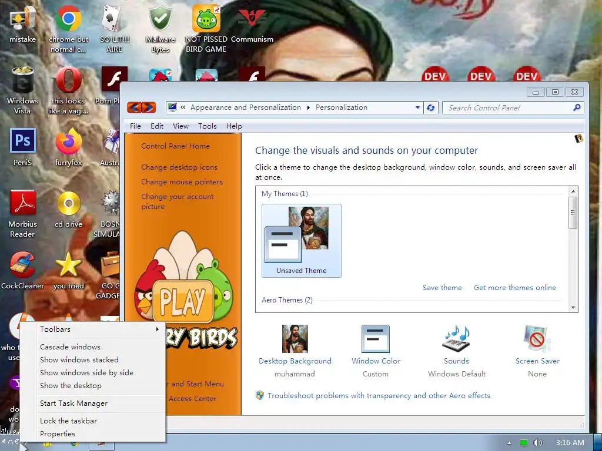This screenshot has width=602, height=451.
Task: Click the shield icon beside Troubleshoot link
Action: pos(260,395)
